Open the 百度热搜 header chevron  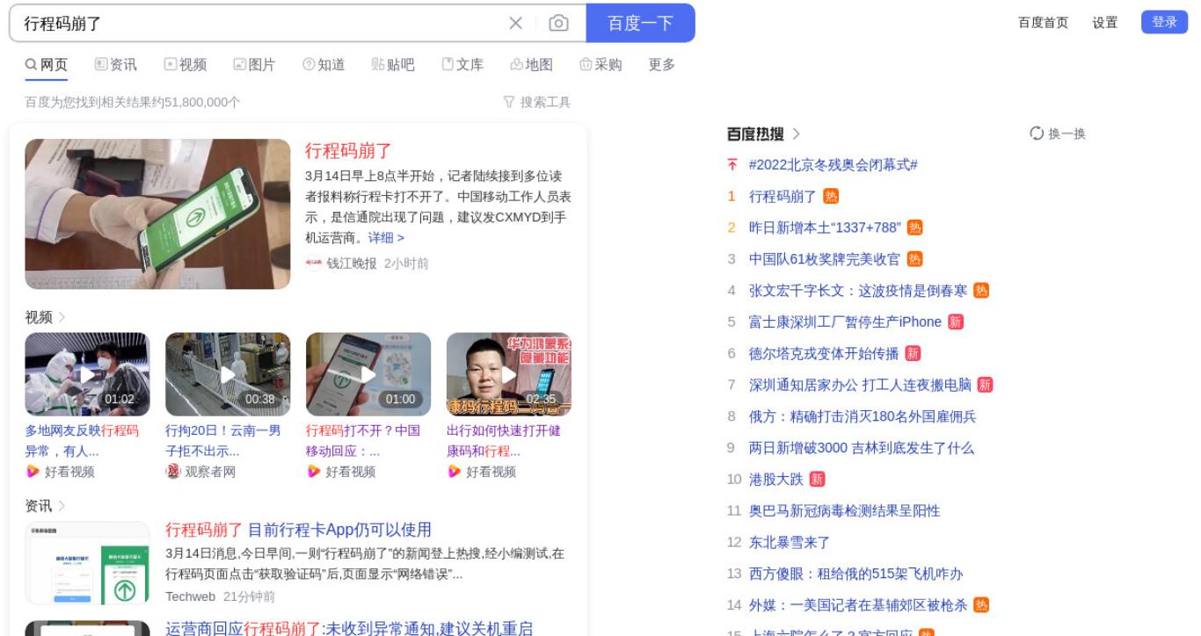click(x=797, y=134)
